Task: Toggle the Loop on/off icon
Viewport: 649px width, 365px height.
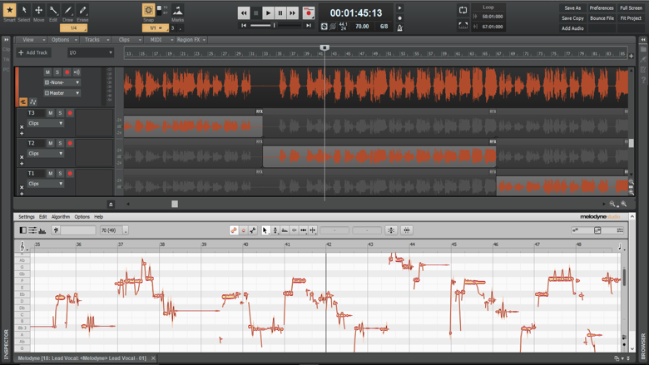Action: pos(463,11)
